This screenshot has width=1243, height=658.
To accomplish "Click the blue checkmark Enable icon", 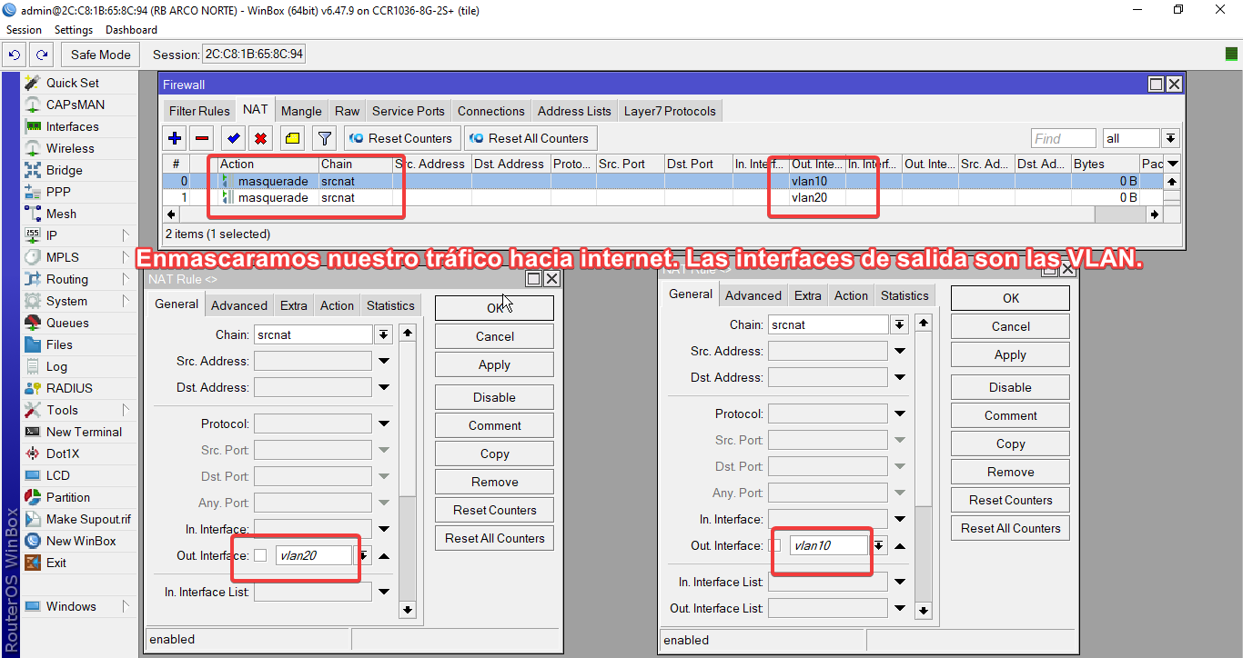I will click(x=233, y=138).
